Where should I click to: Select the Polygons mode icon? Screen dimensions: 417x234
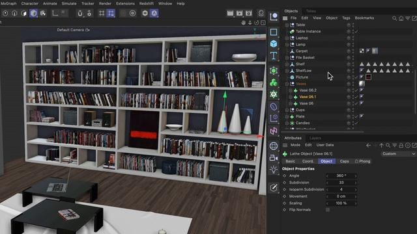click(23, 13)
